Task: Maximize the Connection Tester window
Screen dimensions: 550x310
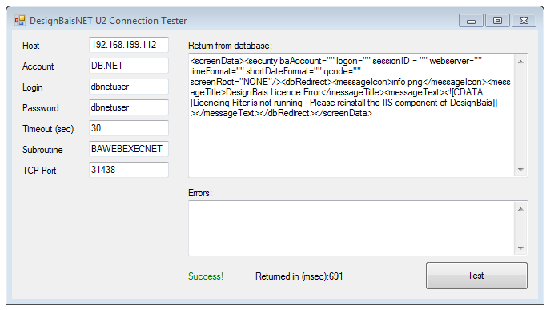Action: (497, 21)
